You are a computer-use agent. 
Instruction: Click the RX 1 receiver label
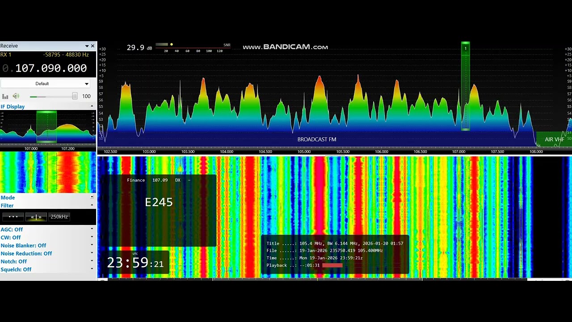pyautogui.click(x=6, y=55)
